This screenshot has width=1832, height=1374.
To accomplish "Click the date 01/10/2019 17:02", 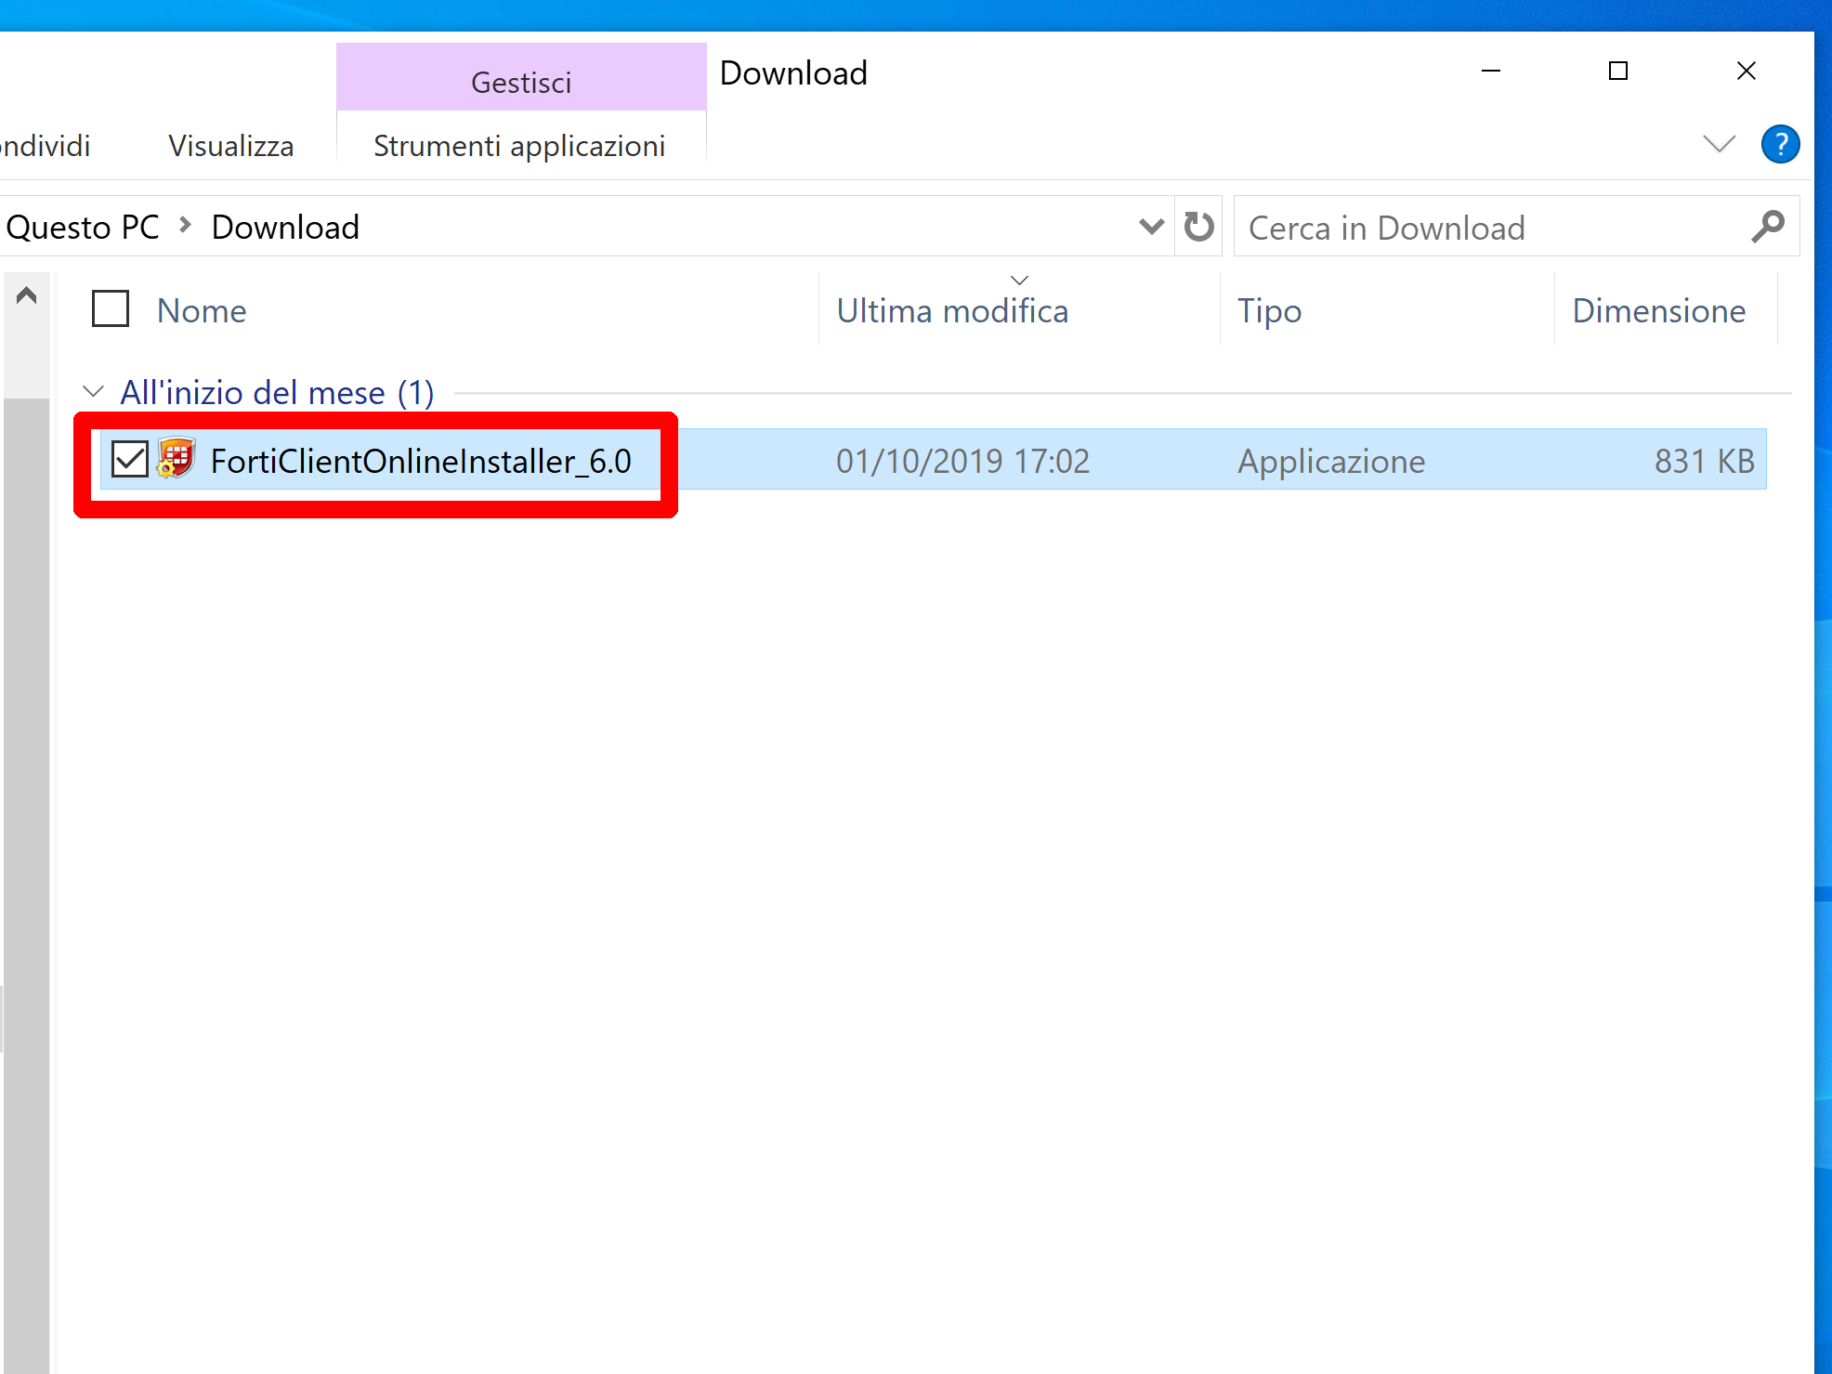I will click(962, 461).
